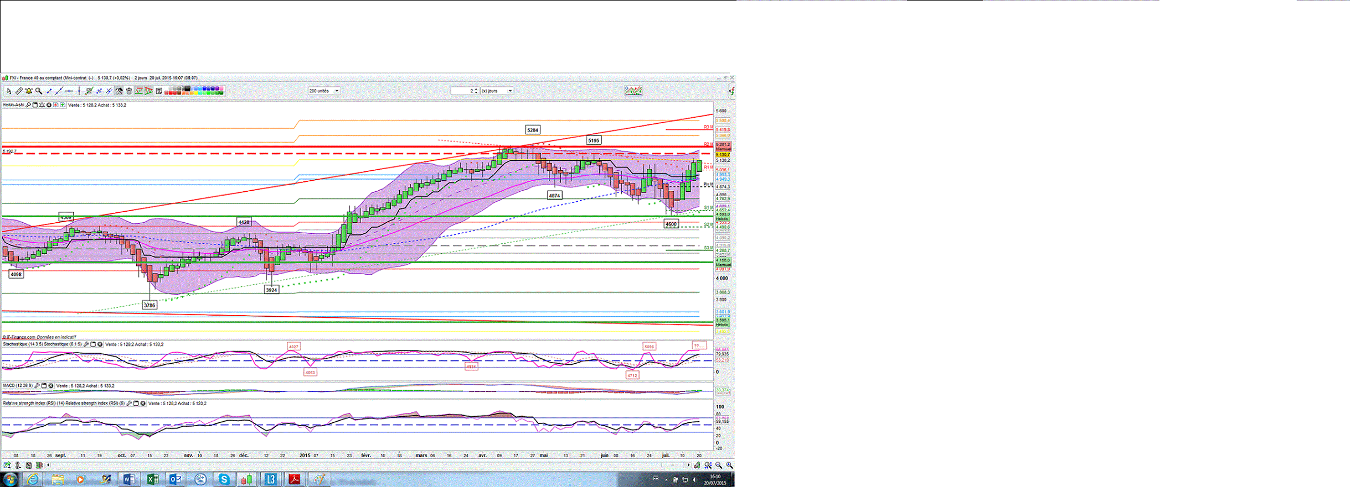Open Skype from the taskbar
Screen dimensions: 1350x487
(224, 479)
